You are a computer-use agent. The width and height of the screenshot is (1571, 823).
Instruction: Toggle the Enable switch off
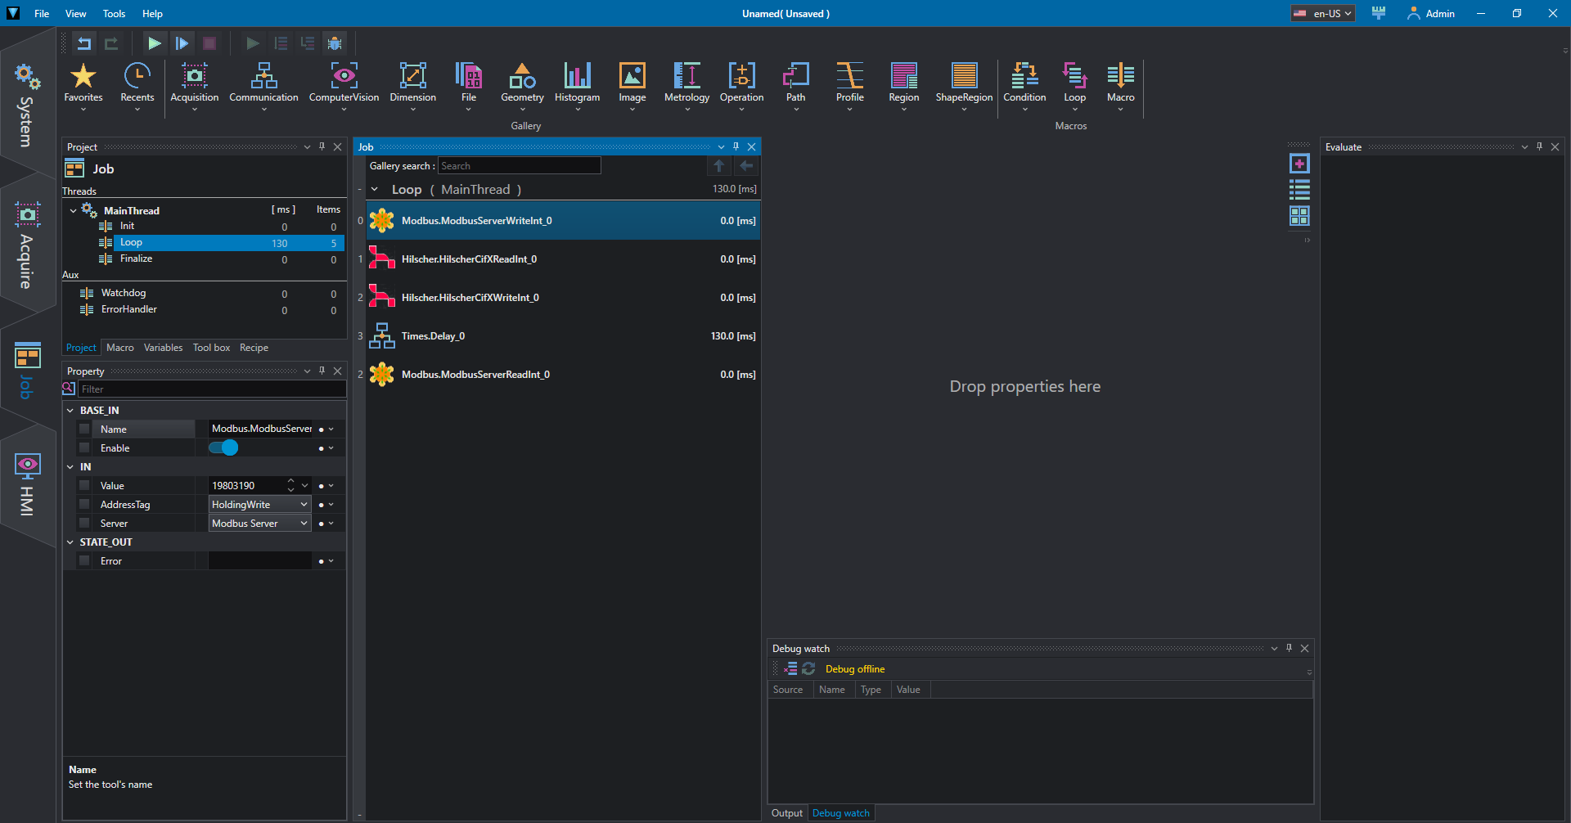(x=223, y=447)
